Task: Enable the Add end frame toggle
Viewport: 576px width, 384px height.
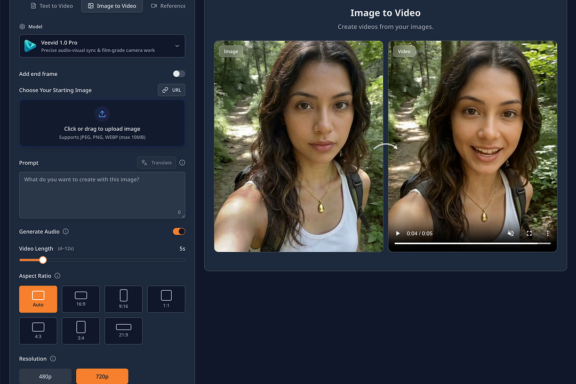Action: pos(179,74)
